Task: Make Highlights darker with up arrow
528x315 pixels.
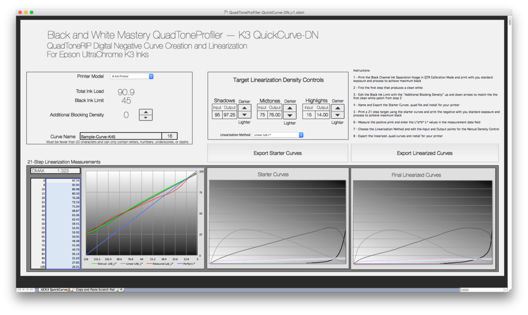Action: (337, 108)
